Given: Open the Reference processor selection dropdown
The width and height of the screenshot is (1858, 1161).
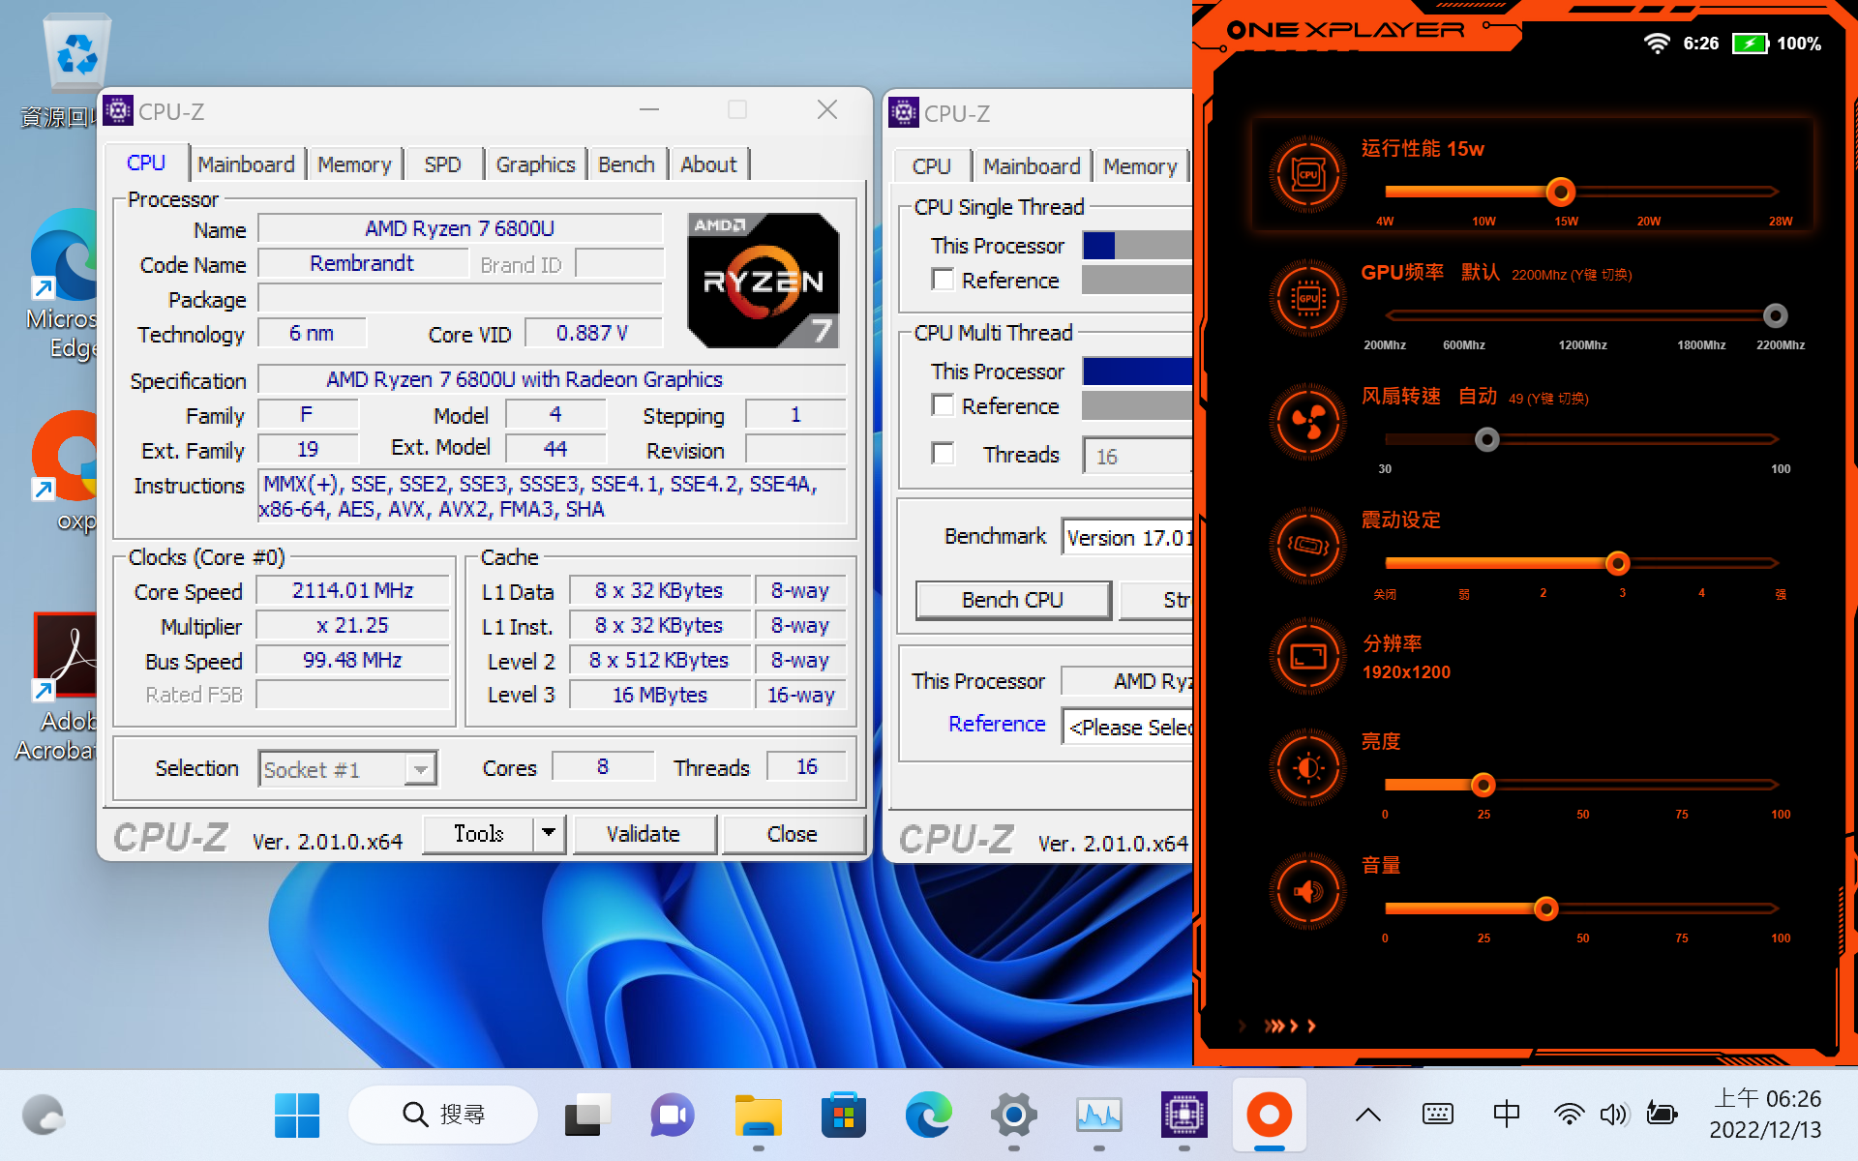Looking at the screenshot, I should (1127, 727).
